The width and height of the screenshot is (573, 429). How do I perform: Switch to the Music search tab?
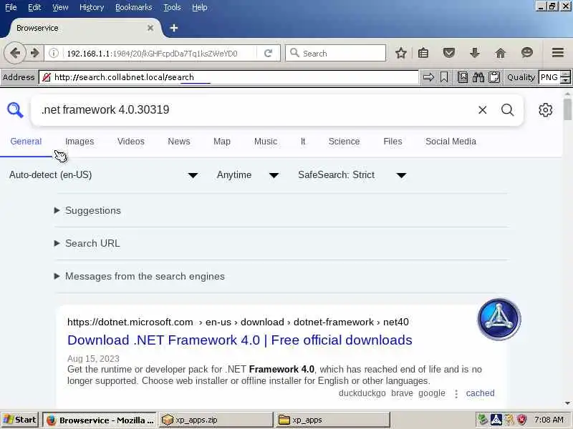click(266, 142)
